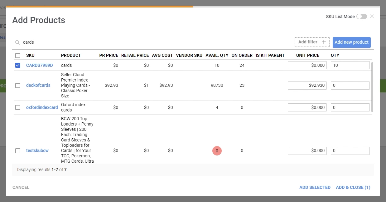The width and height of the screenshot is (386, 202).
Task: Toggle SKU List Mode switch
Action: [361, 17]
